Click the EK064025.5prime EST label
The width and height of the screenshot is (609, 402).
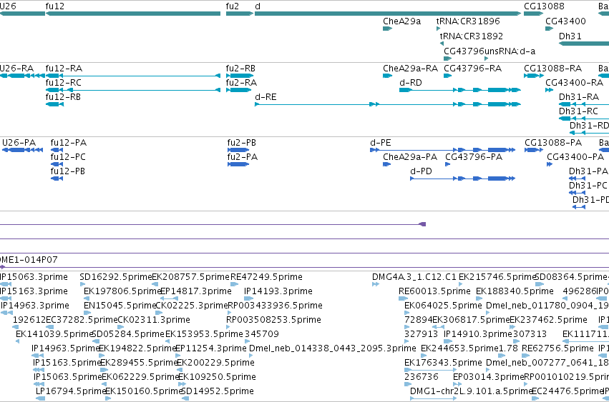click(443, 306)
